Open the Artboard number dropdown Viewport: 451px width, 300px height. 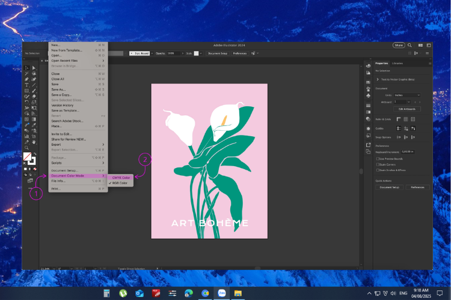point(409,102)
